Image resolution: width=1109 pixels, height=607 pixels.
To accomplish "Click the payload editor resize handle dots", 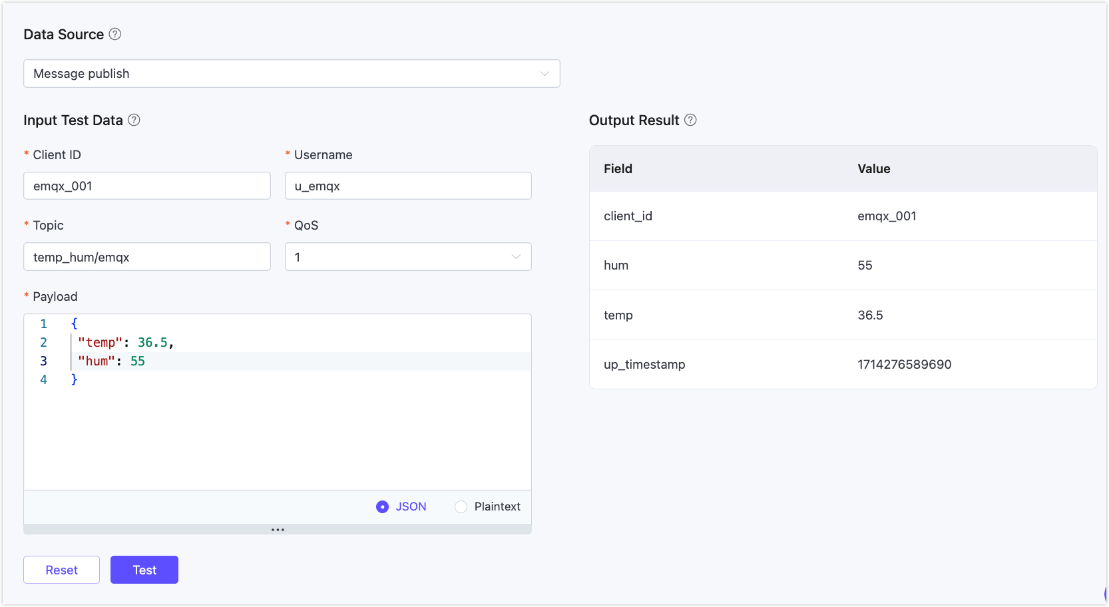I will [x=278, y=530].
